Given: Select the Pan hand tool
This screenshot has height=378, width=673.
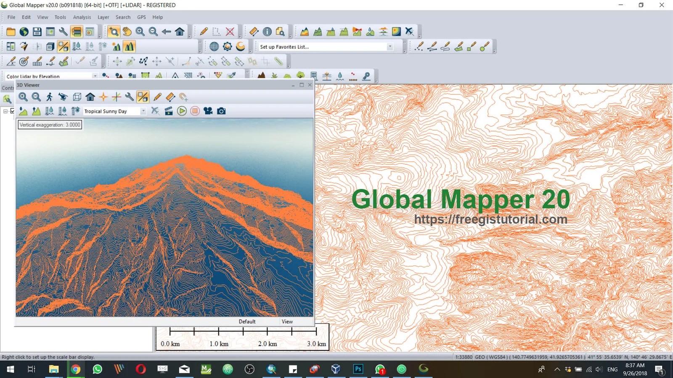Looking at the screenshot, I should coord(127,31).
